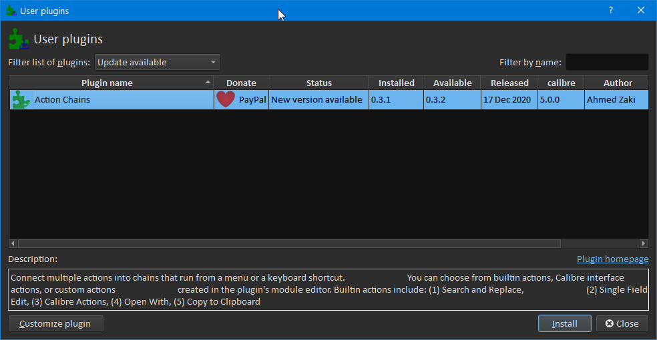Screen dimensions: 657x340
Task: Click the PayPal donate cell
Action: 241,100
